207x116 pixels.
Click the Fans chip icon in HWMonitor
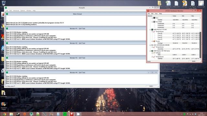tap(154, 18)
